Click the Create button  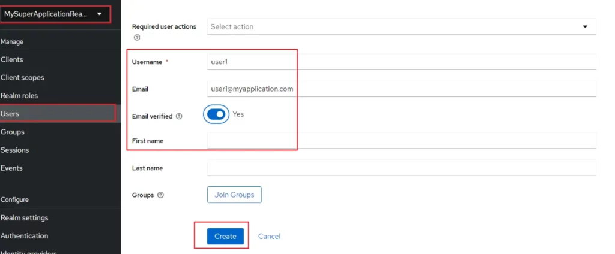(x=226, y=237)
